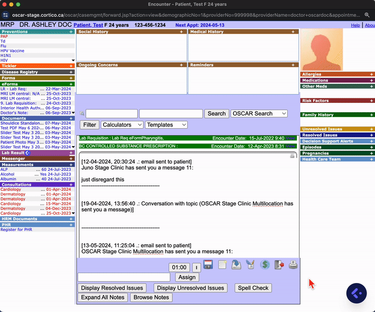
Task: Click the encounter timer showing 01:00
Action: [179, 268]
